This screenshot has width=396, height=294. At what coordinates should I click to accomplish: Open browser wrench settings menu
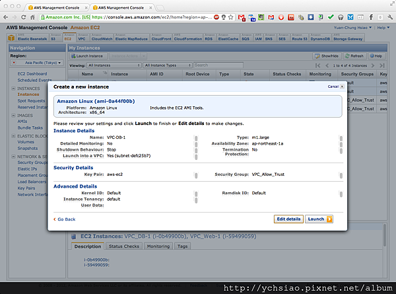pos(390,17)
